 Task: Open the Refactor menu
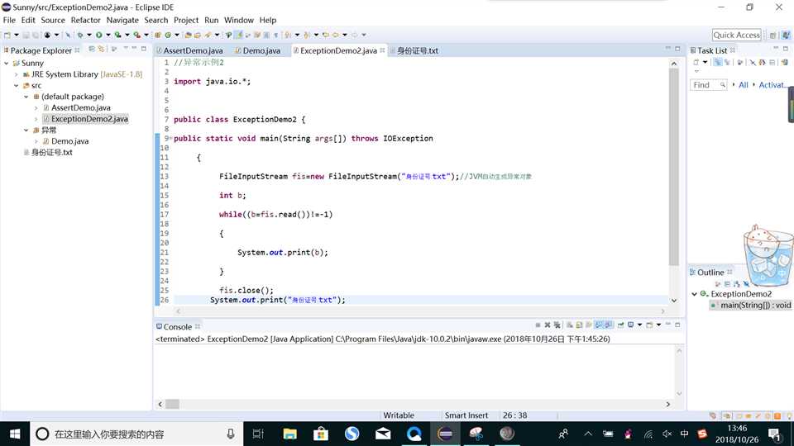pos(85,20)
